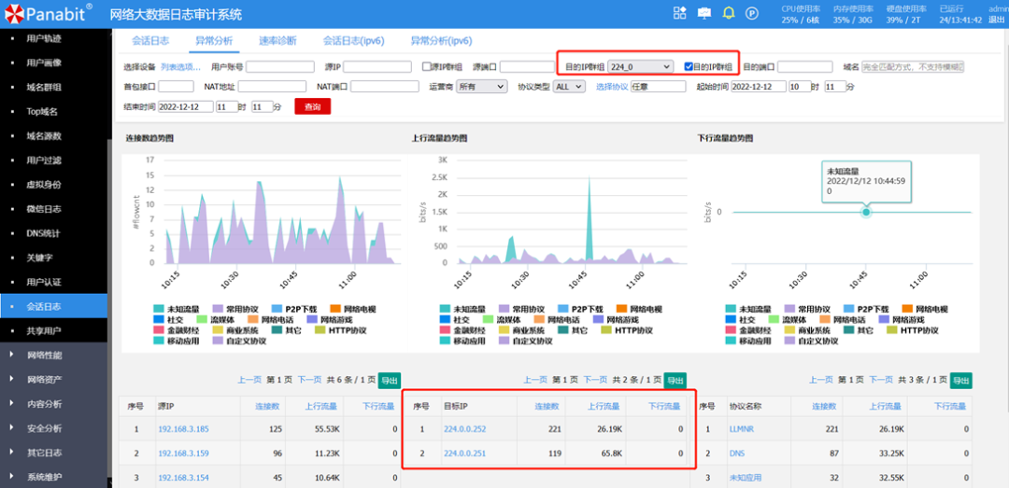This screenshot has width=1009, height=488.
Task: Open the presentation monitor icon in header
Action: coord(704,13)
